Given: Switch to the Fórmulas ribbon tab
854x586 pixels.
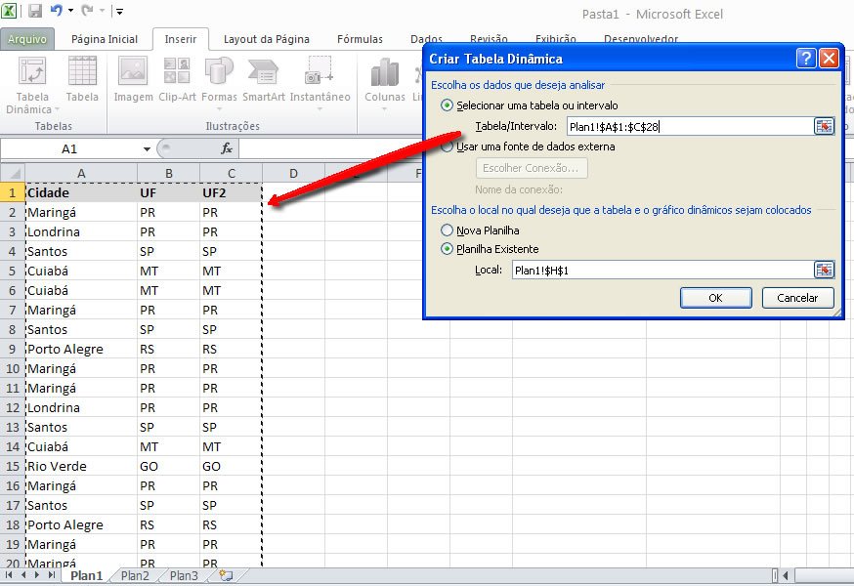Looking at the screenshot, I should (360, 39).
